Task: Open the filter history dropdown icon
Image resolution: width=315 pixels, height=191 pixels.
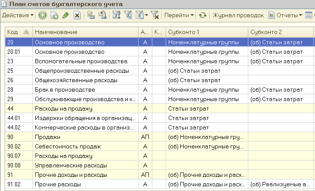Action: click(x=142, y=15)
